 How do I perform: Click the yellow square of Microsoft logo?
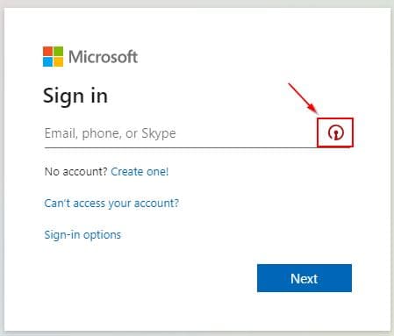[x=58, y=61]
